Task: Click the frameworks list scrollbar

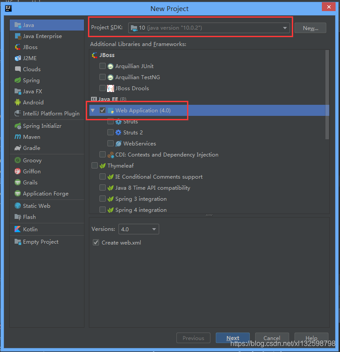Action: point(327,94)
